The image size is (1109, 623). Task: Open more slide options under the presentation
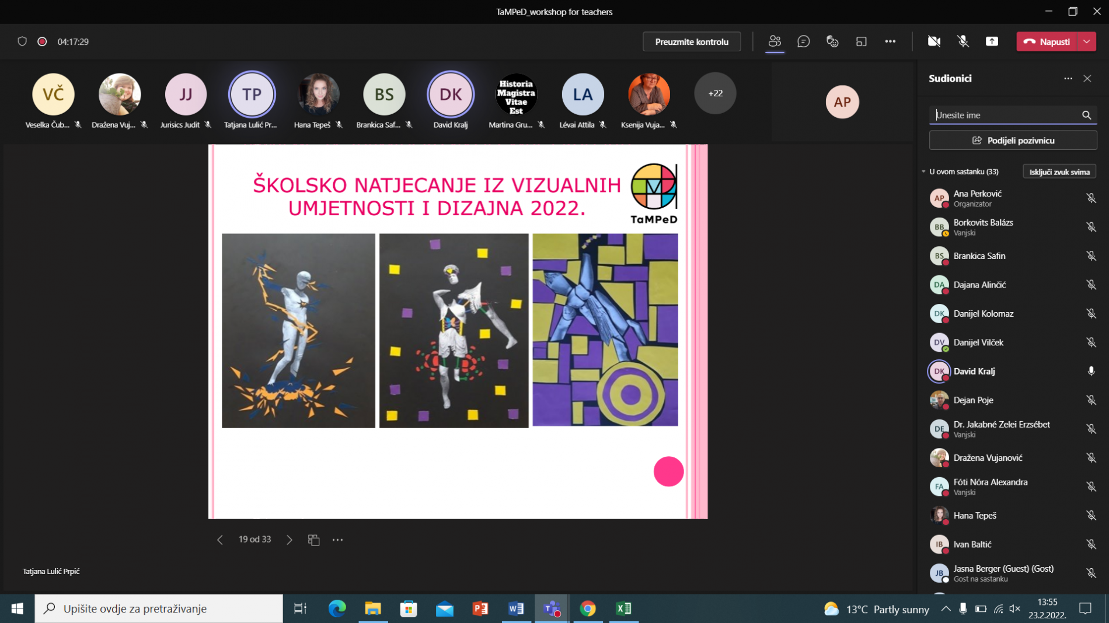(337, 540)
